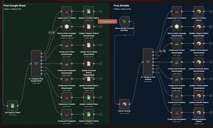213x128 pixels.
Task: Select the Post Airtable sticky note title
Action: coord(122,6)
